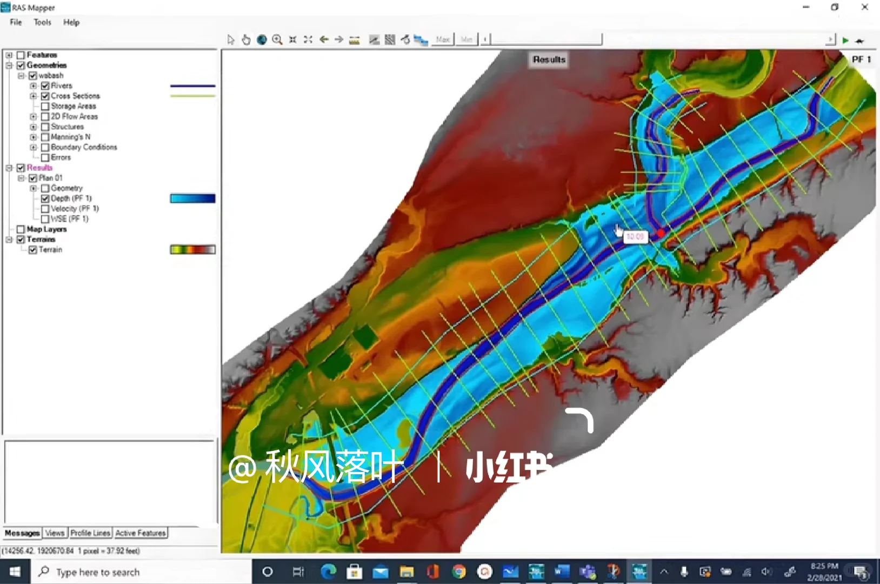Switch to the Profile Lines tab
880x584 pixels.
(90, 533)
